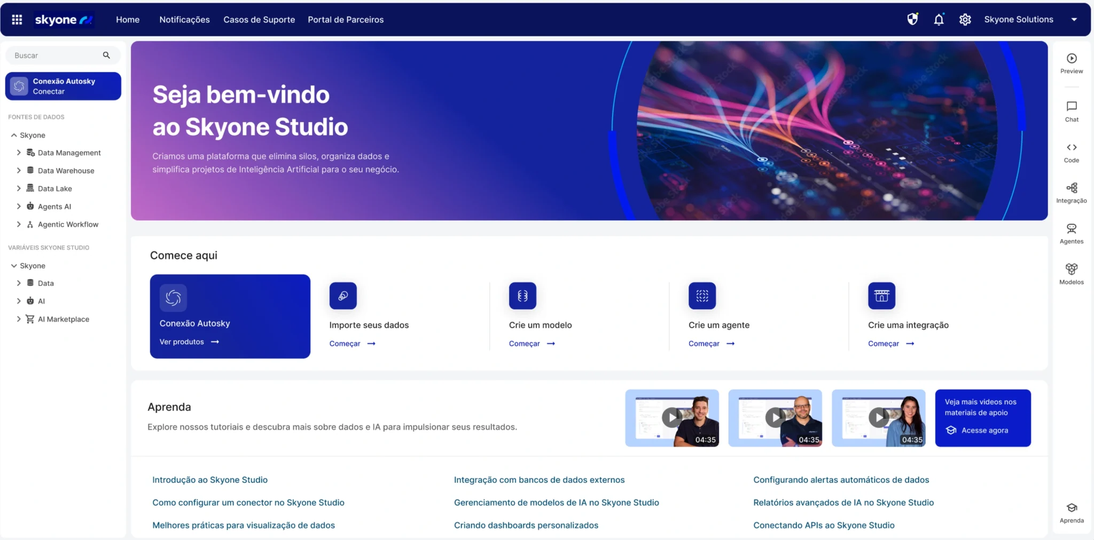Open Relatórios avançados de IA link
This screenshot has height=540, width=1094.
(x=843, y=503)
